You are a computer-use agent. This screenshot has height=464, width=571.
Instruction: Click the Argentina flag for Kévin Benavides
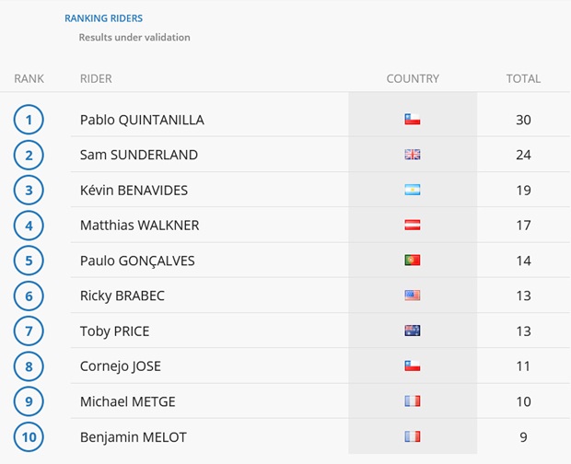point(413,190)
